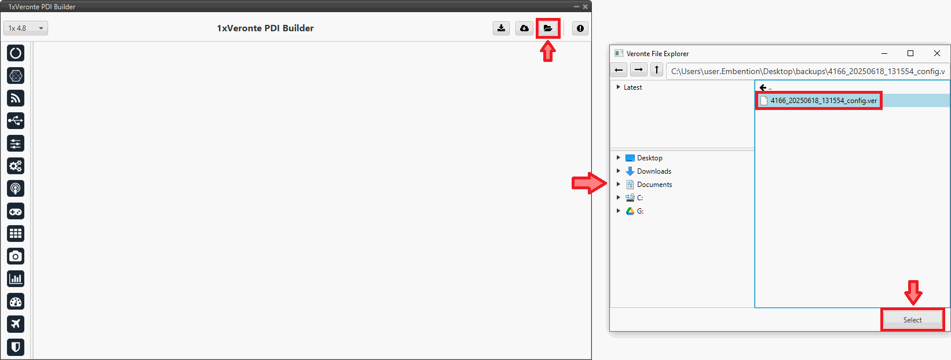The image size is (951, 360).
Task: Select the airplane icon in sidebar
Action: click(x=16, y=324)
